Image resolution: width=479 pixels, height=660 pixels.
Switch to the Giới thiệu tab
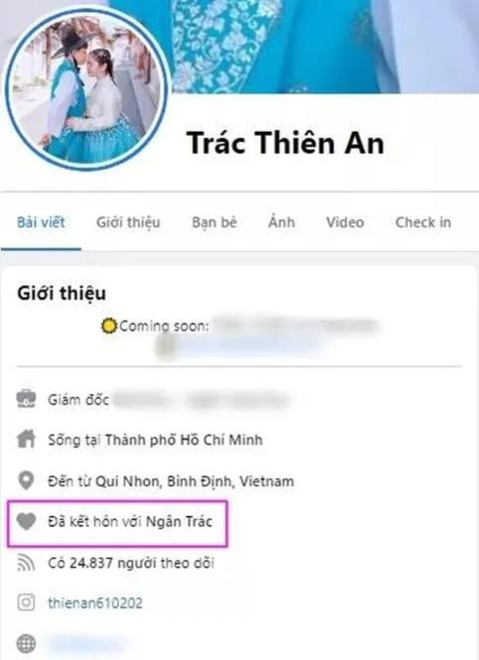pyautogui.click(x=128, y=222)
